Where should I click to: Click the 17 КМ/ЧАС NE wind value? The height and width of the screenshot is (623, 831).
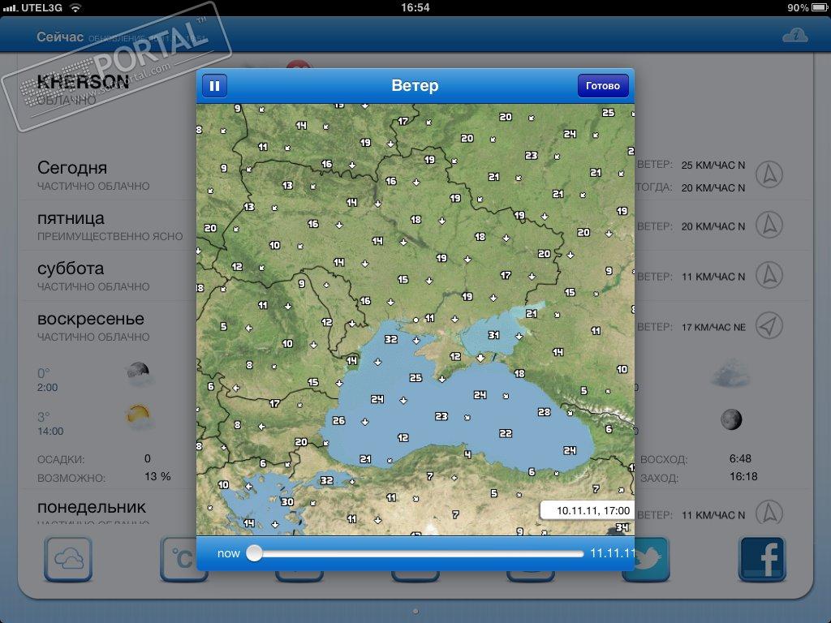713,328
